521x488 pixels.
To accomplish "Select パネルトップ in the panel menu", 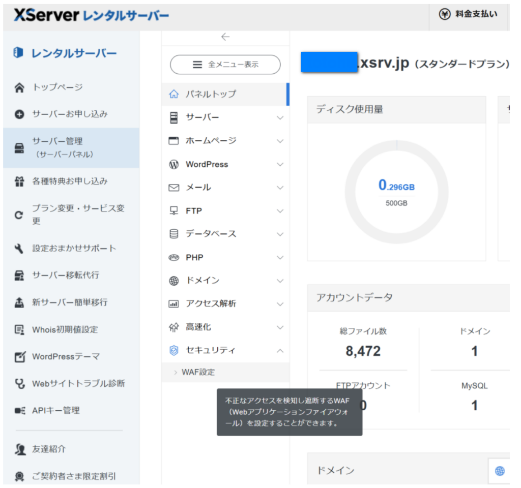I will click(x=211, y=94).
